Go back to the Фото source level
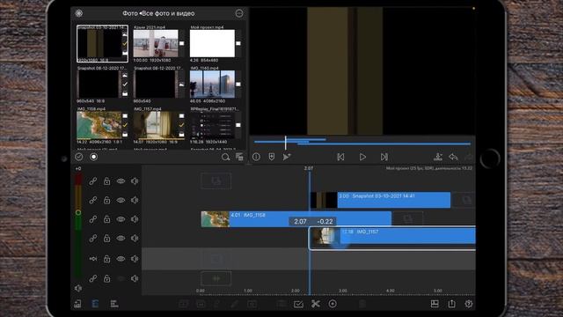563x317 pixels. tap(130, 13)
